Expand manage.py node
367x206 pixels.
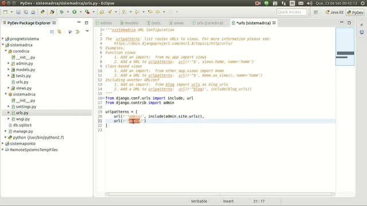tap(6, 131)
